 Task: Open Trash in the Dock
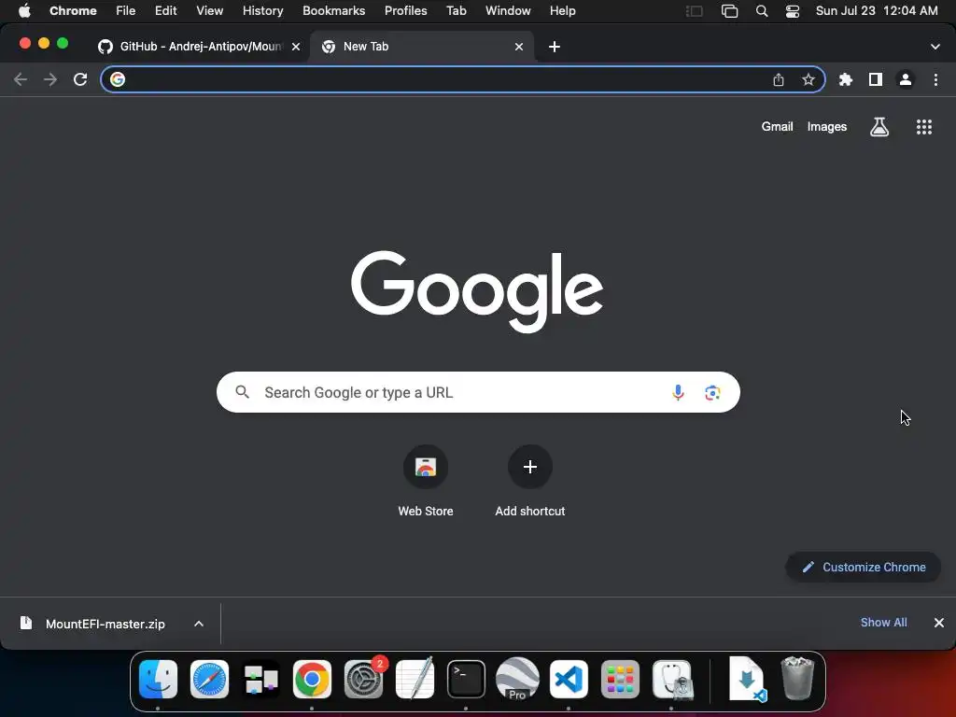click(x=797, y=678)
